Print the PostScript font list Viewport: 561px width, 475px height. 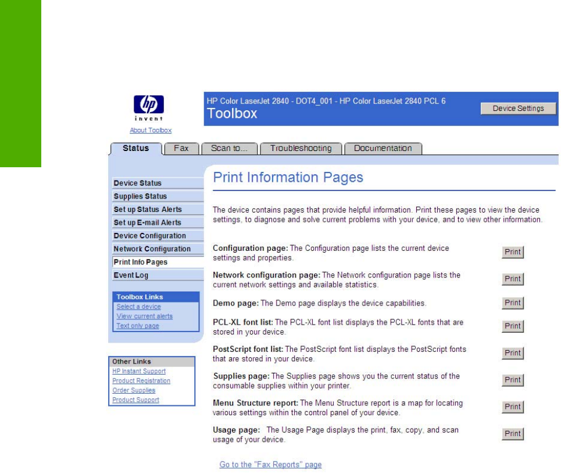512,353
